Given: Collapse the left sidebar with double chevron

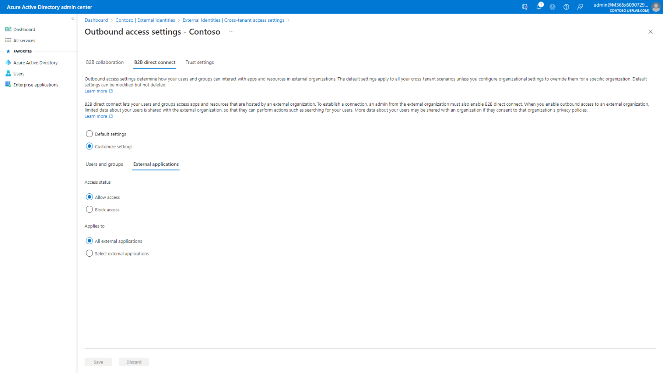Looking at the screenshot, I should (73, 18).
